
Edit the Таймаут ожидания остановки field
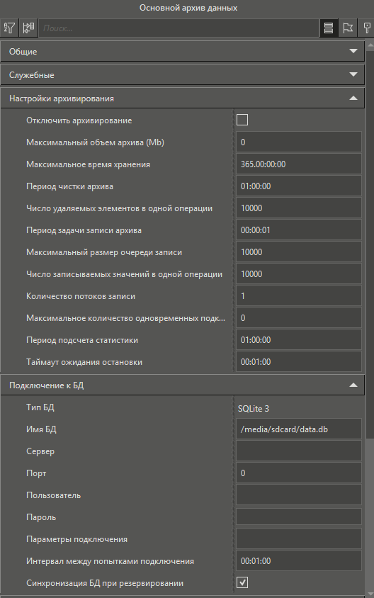point(298,362)
